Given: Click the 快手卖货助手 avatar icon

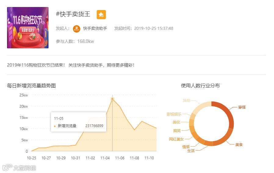Looking at the screenshot, I should [x=77, y=29].
